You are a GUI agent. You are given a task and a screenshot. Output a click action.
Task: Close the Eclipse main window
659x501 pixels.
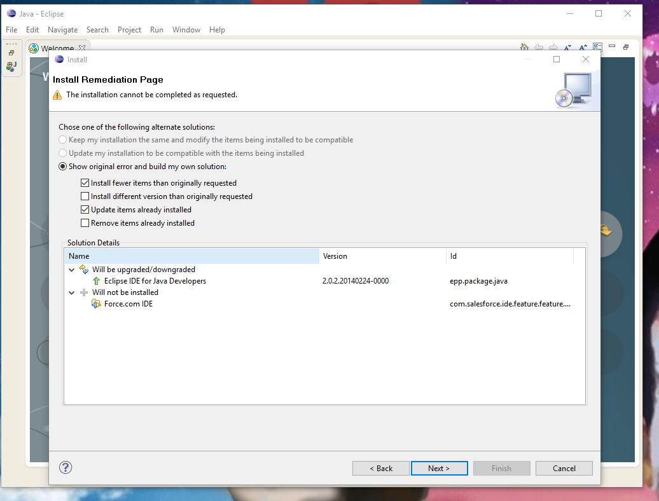pyautogui.click(x=627, y=13)
